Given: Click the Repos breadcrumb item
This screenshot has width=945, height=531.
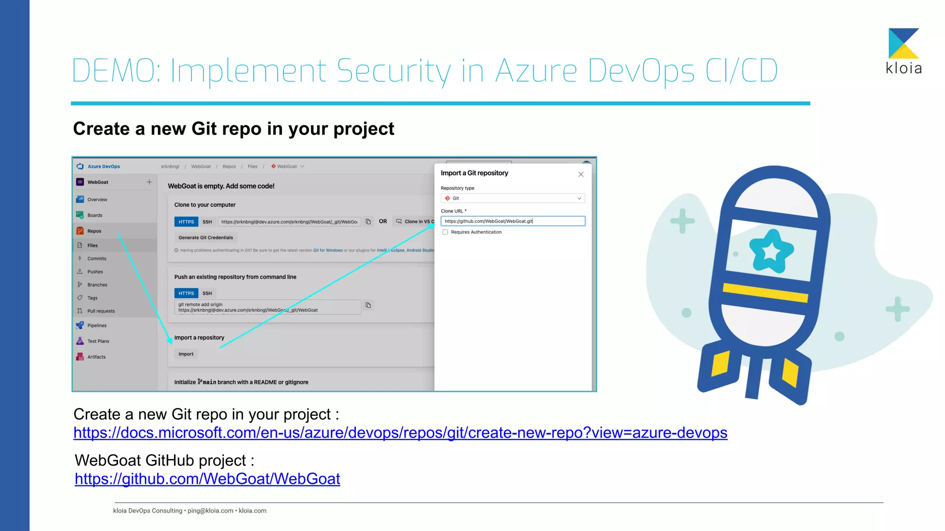Looking at the screenshot, I should coord(229,166).
